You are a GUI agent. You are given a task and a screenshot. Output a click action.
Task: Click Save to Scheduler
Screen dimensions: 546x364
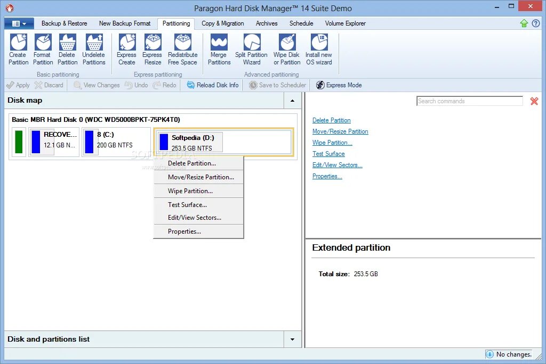(x=277, y=85)
